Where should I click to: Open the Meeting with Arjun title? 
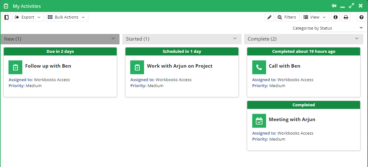click(x=292, y=120)
